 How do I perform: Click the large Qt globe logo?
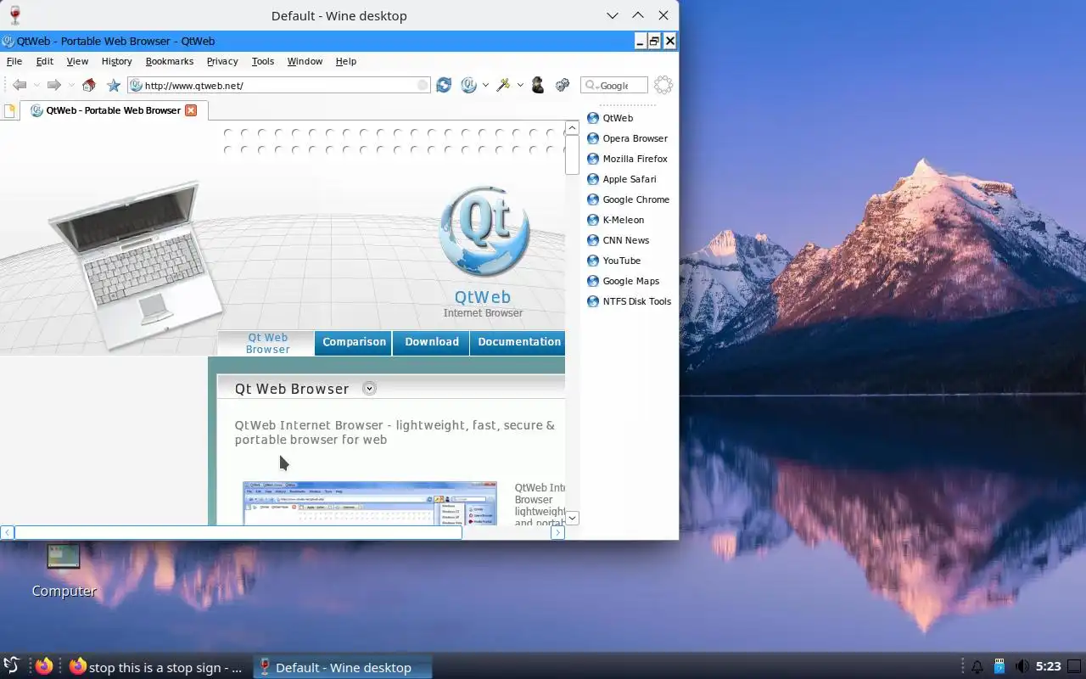484,230
